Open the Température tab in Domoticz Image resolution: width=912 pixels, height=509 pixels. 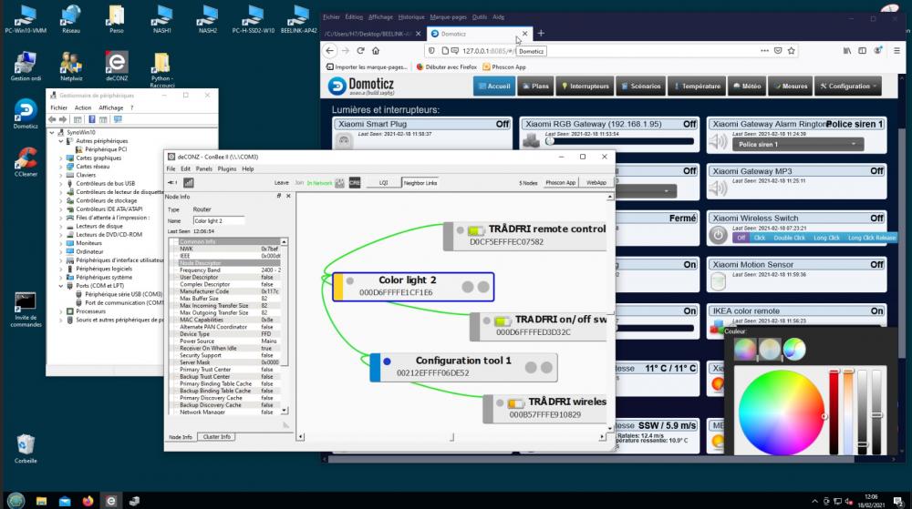pyautogui.click(x=697, y=86)
